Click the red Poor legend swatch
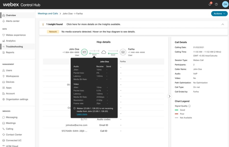 click(177, 114)
